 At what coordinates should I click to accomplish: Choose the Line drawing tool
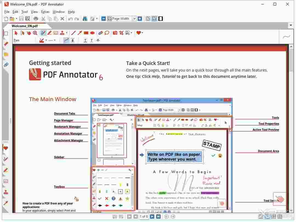[x=73, y=33]
